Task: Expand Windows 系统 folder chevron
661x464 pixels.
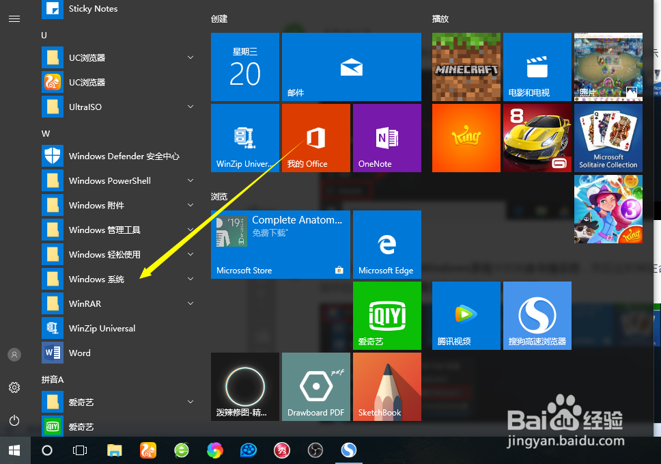Action: click(x=191, y=279)
